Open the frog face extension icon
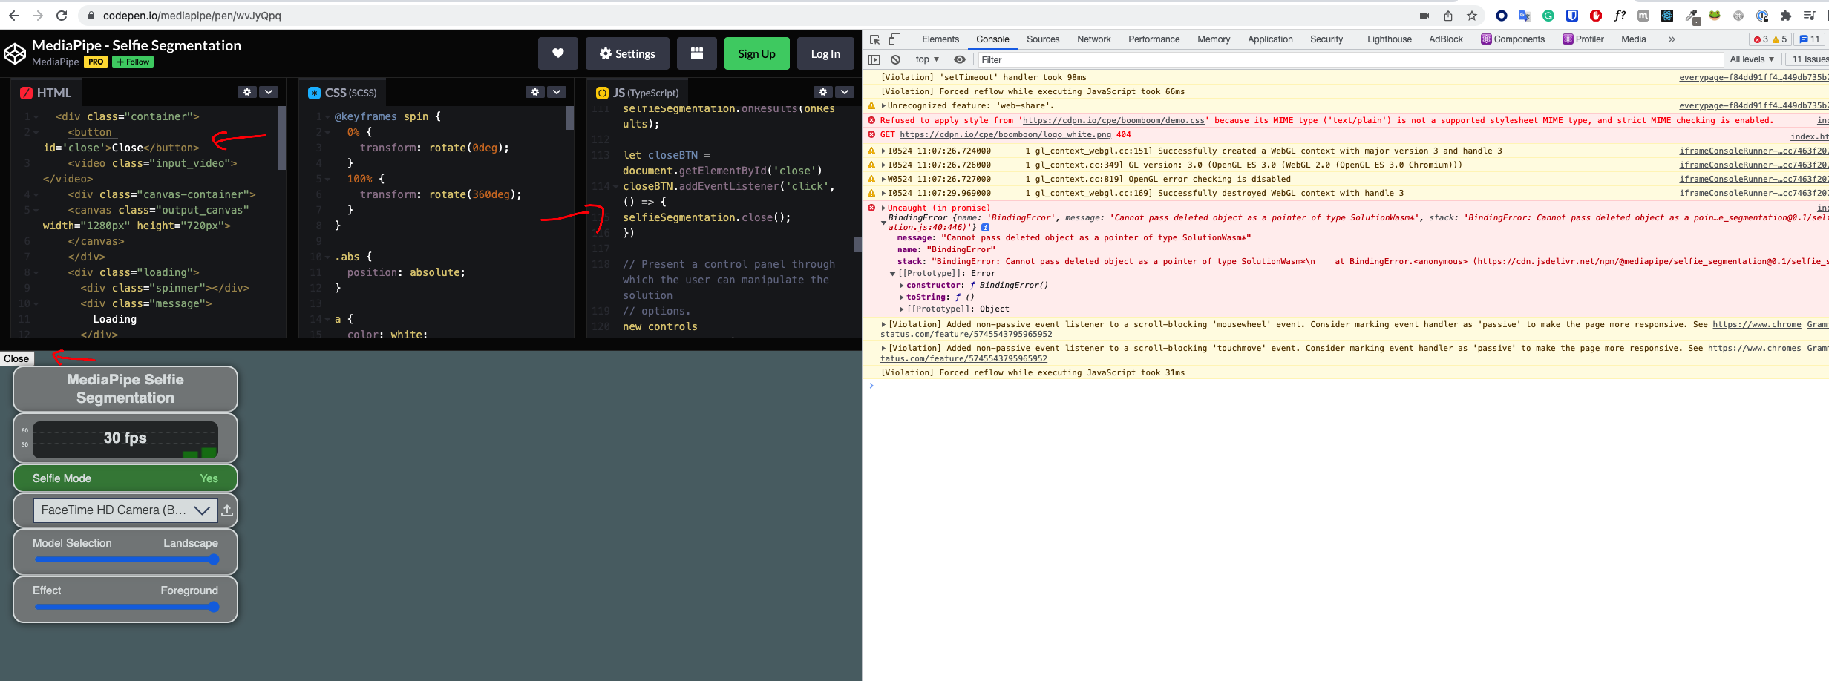Screen dimensions: 1829x681 tap(1715, 16)
